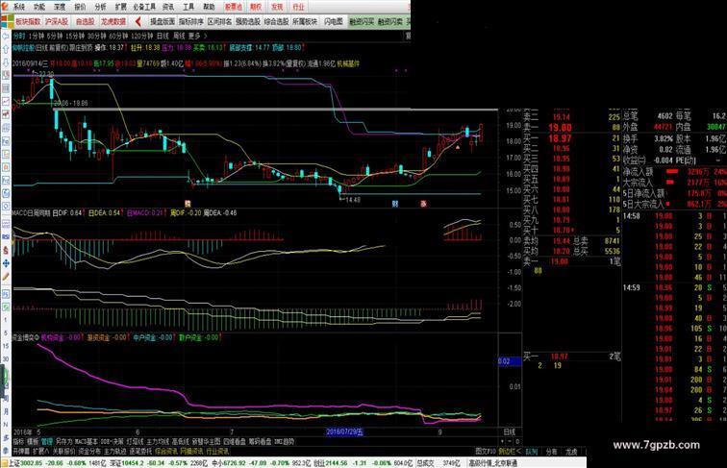Image resolution: width=727 pixels, height=468 pixels.
Task: Expand the 更多 period dropdown
Action: click(x=197, y=36)
